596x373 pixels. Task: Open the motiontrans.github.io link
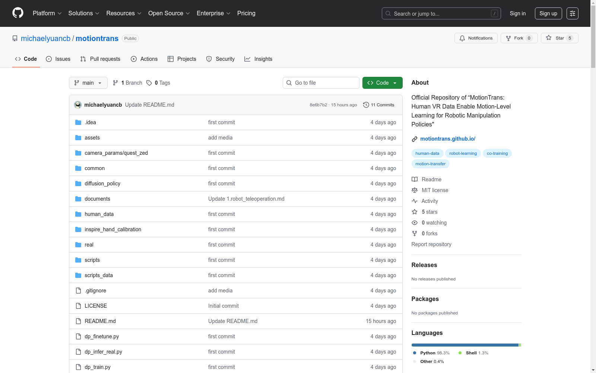point(448,139)
